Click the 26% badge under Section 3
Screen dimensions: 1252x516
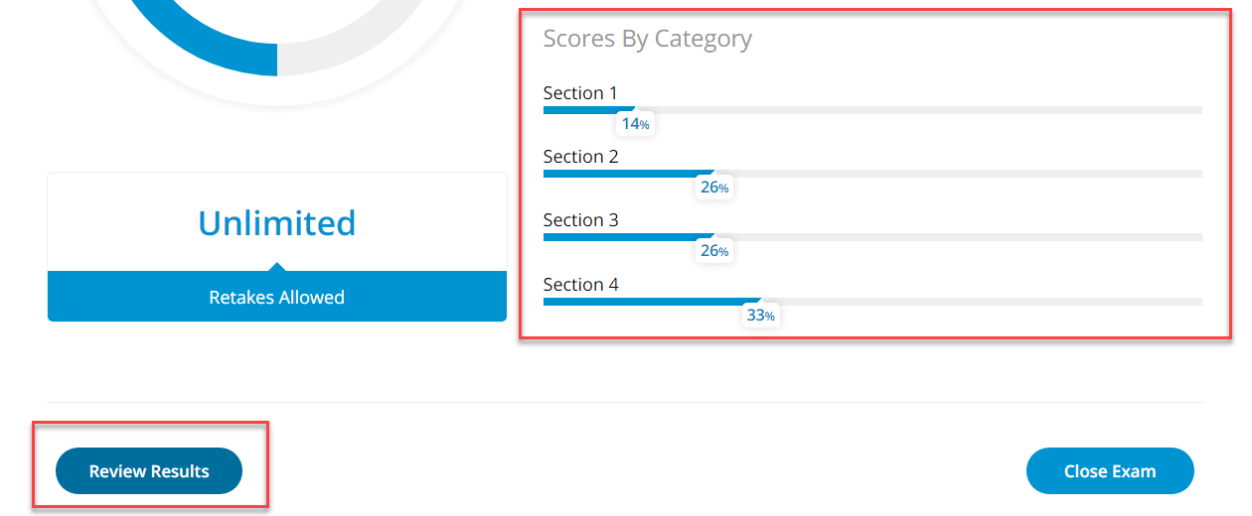[714, 251]
